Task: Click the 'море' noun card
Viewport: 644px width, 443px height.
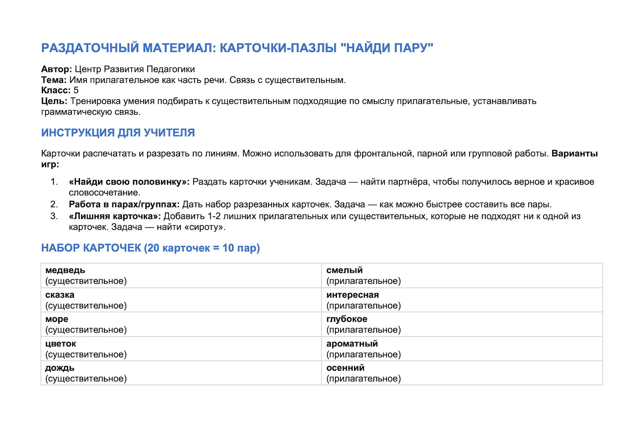Action: [181, 324]
